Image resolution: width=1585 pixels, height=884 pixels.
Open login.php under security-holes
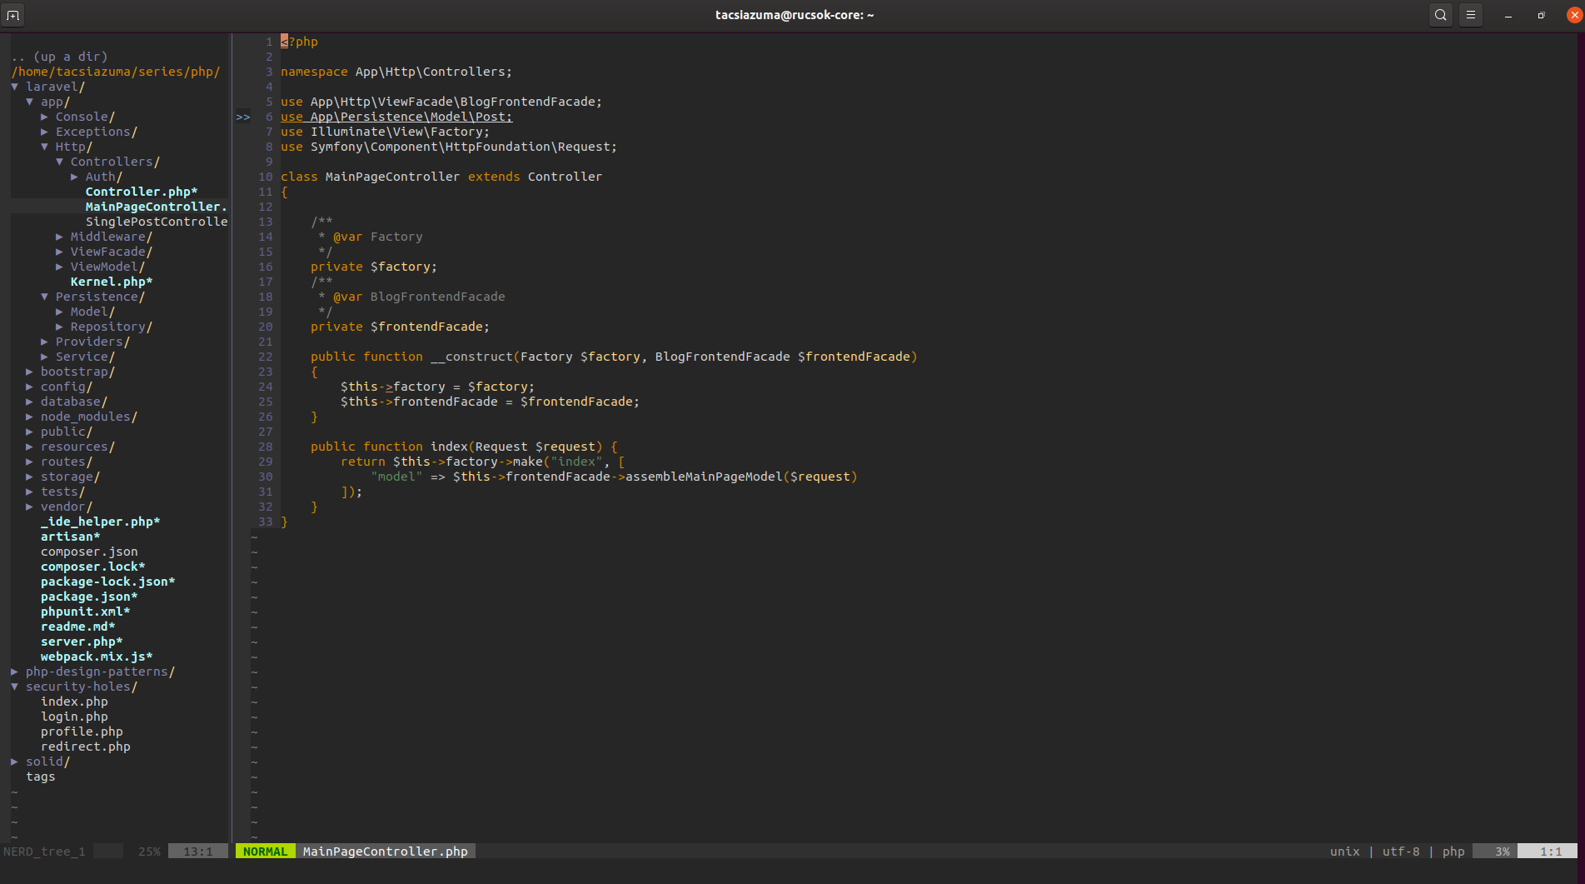coord(74,717)
